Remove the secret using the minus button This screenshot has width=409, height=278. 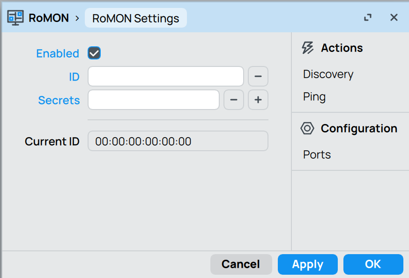coord(234,100)
